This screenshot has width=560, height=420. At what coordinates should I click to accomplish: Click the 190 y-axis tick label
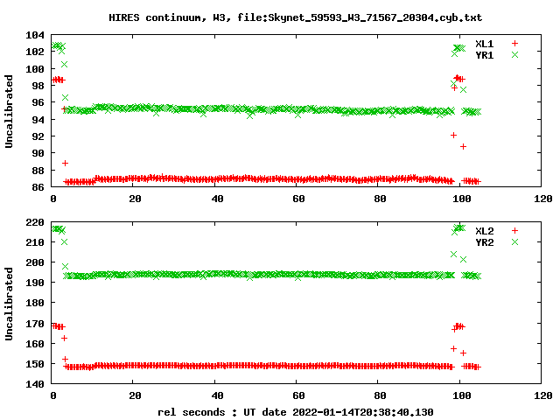pos(35,283)
